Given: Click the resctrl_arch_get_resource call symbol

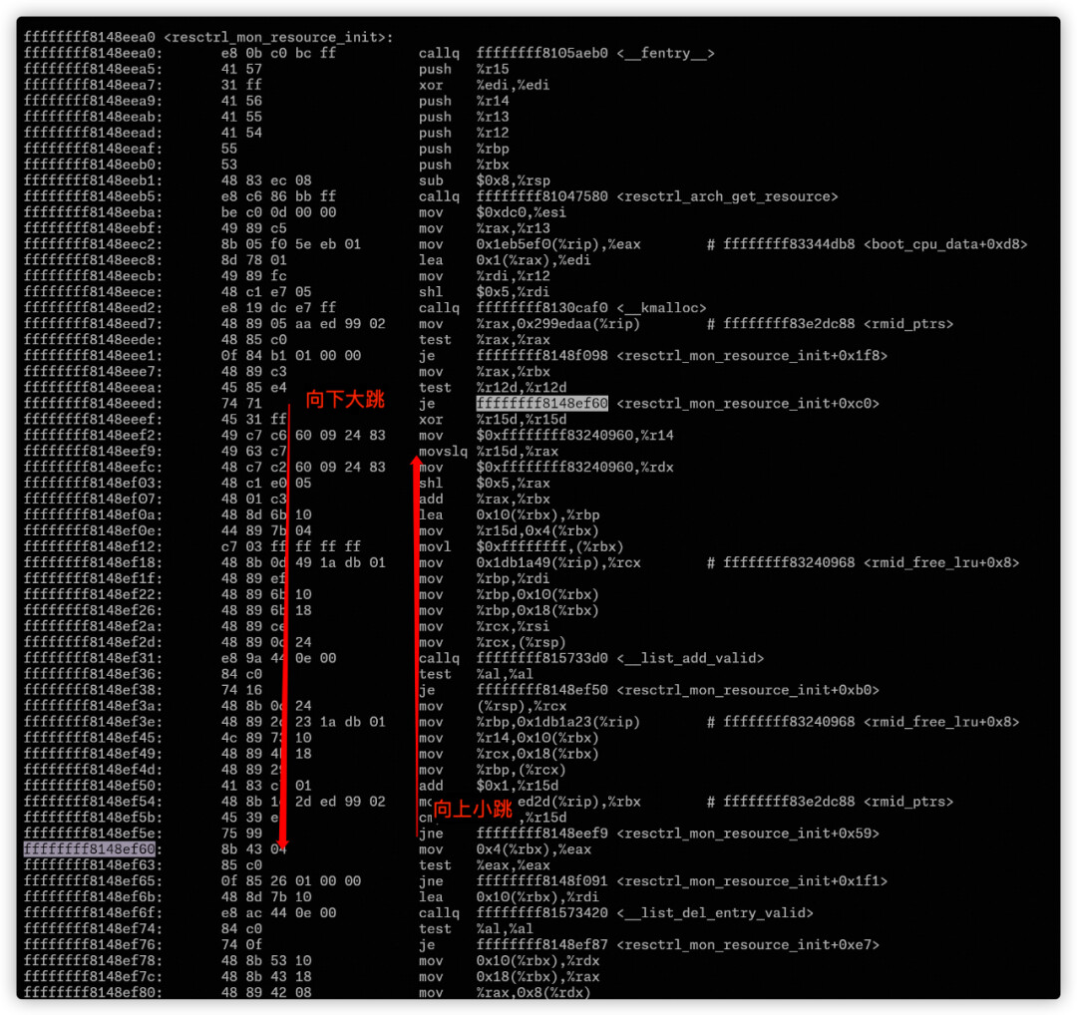Looking at the screenshot, I should coord(727,196).
